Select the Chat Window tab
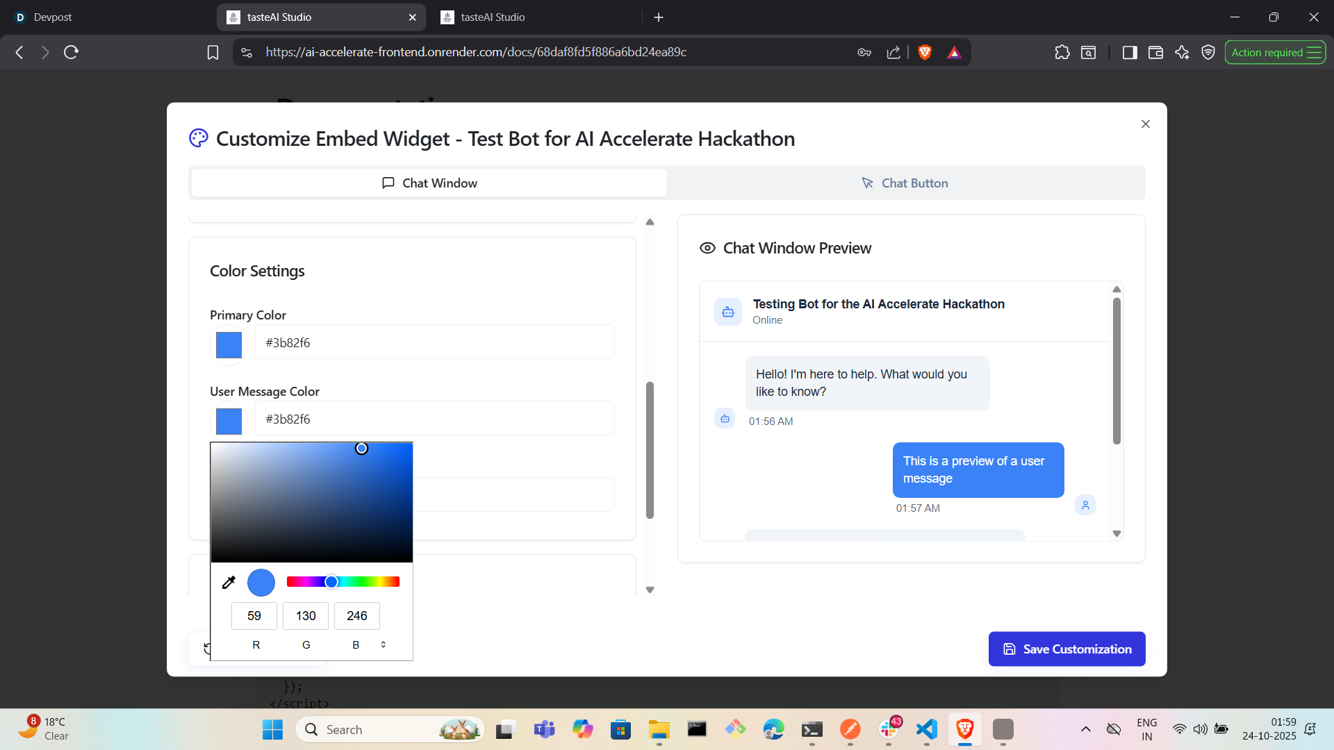The width and height of the screenshot is (1334, 750). click(429, 183)
